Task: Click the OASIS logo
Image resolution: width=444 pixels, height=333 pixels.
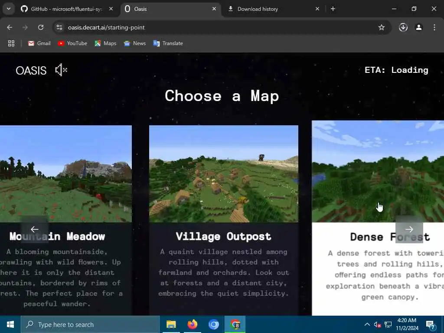Action: coord(31,71)
